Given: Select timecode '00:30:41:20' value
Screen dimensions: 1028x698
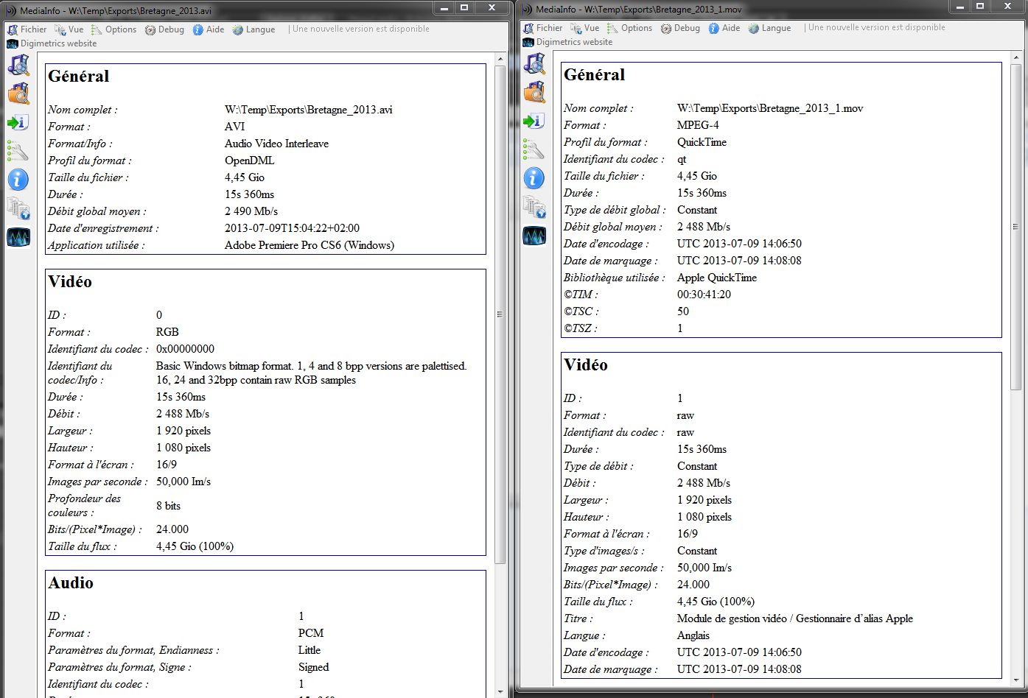Looking at the screenshot, I should coord(704,295).
